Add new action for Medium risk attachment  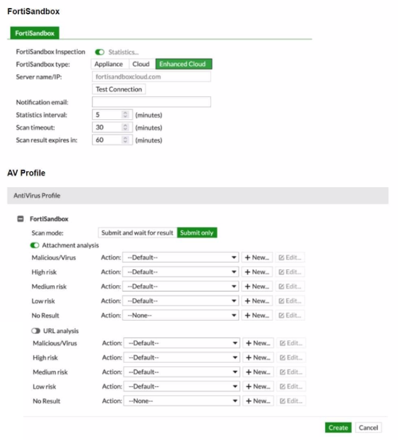pos(257,286)
